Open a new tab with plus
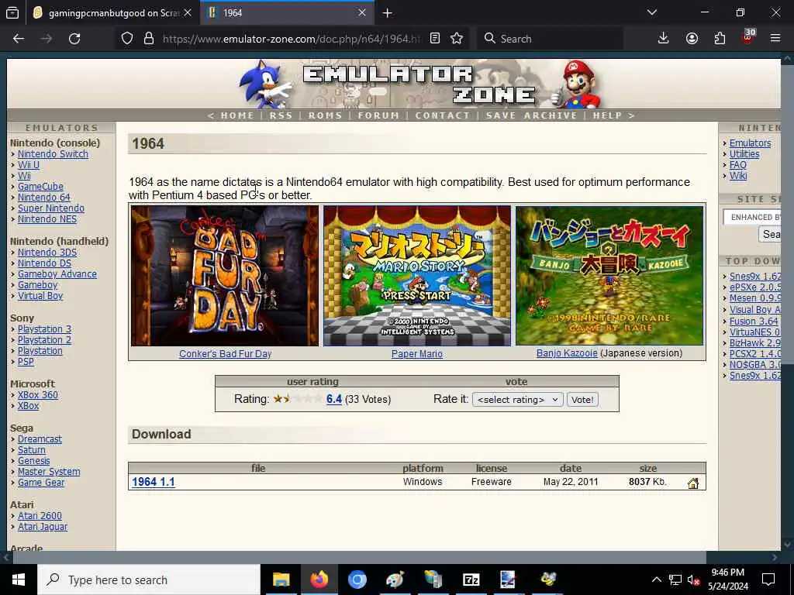794x595 pixels. [388, 12]
